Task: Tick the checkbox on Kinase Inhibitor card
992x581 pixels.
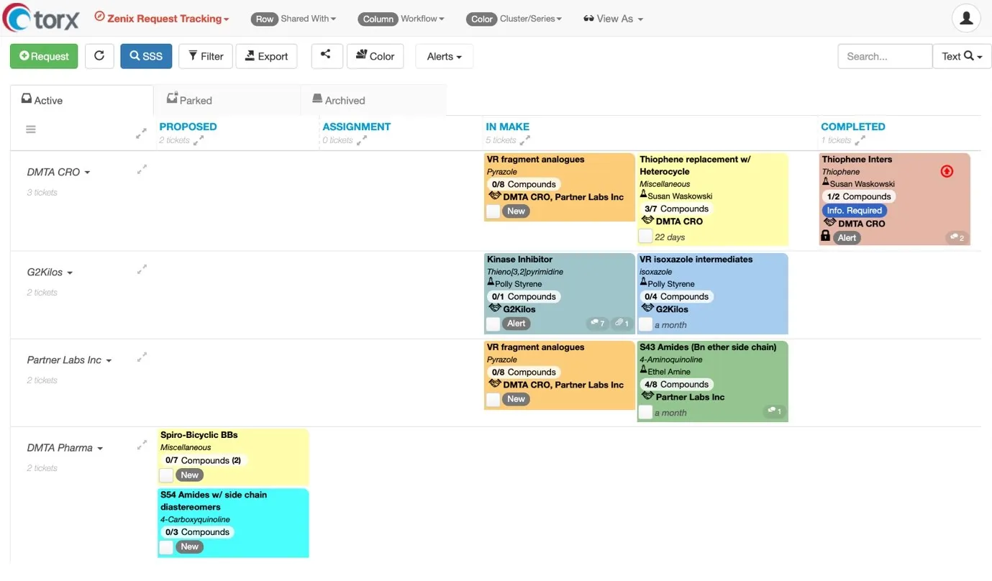Action: 493,324
